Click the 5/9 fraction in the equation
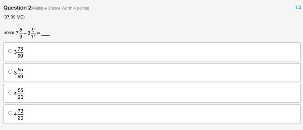Viewport: 303px width, 130px height. (x=21, y=33)
